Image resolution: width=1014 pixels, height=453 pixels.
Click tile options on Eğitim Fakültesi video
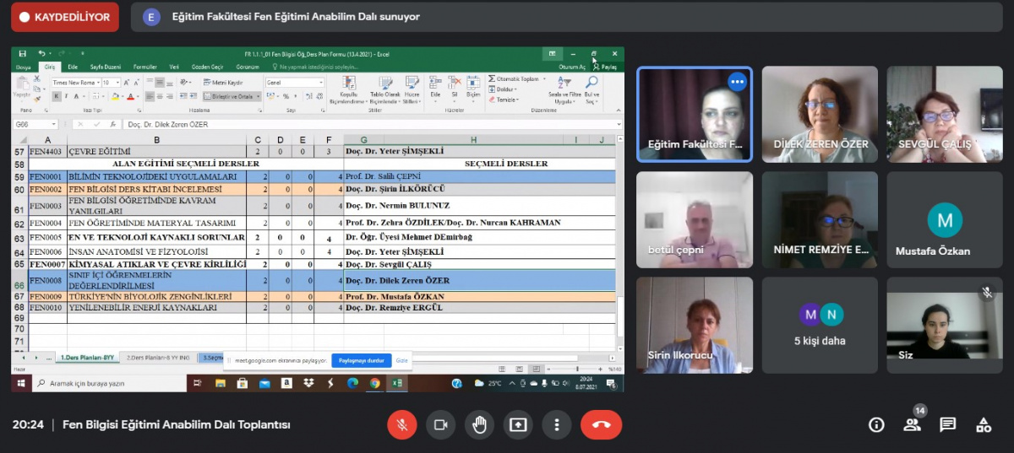click(x=737, y=82)
